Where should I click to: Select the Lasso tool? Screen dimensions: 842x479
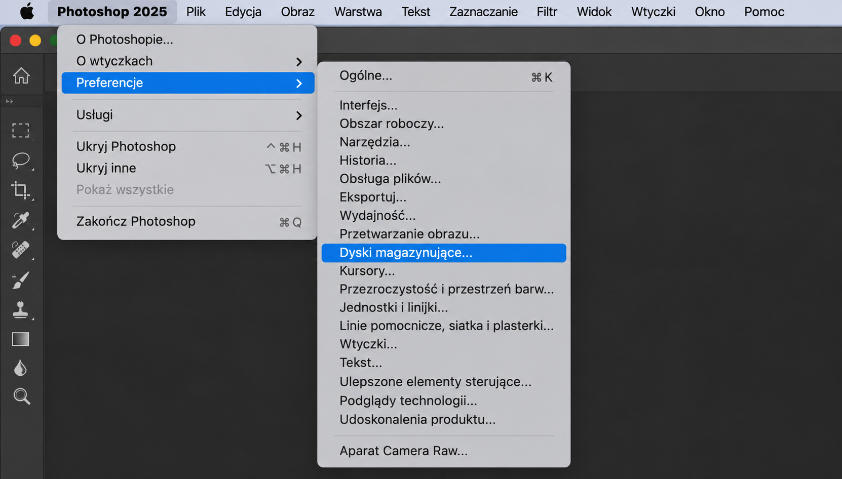21,161
